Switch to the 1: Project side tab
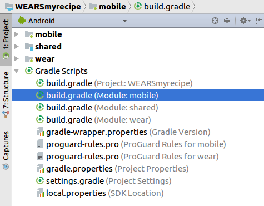Viewport: 264px width, 206px height. pos(6,39)
